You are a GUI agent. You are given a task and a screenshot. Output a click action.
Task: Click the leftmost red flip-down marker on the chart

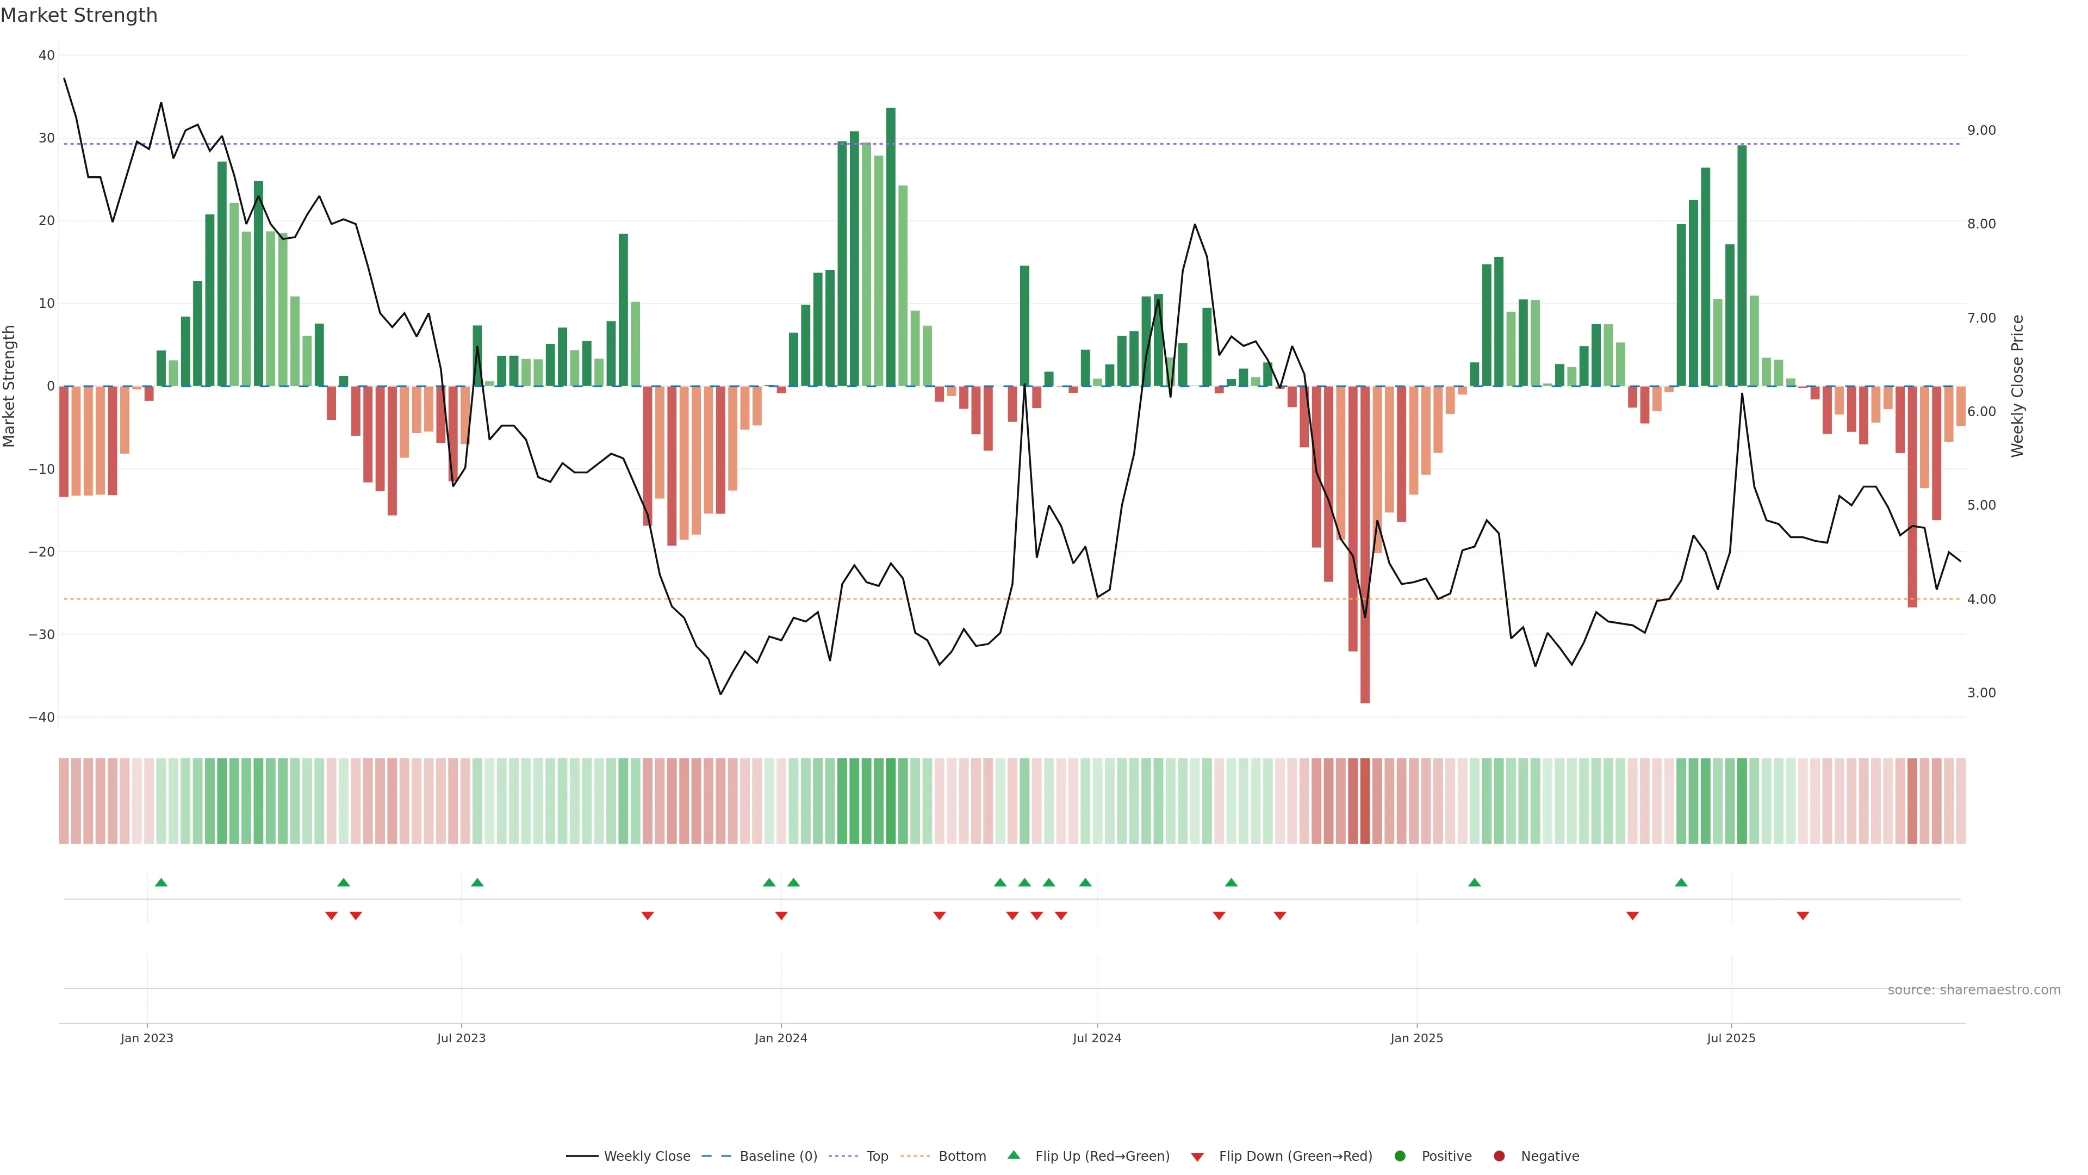click(332, 916)
